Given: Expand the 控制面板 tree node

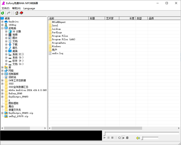Looking at the screenshot, I should click(x=2, y=74).
